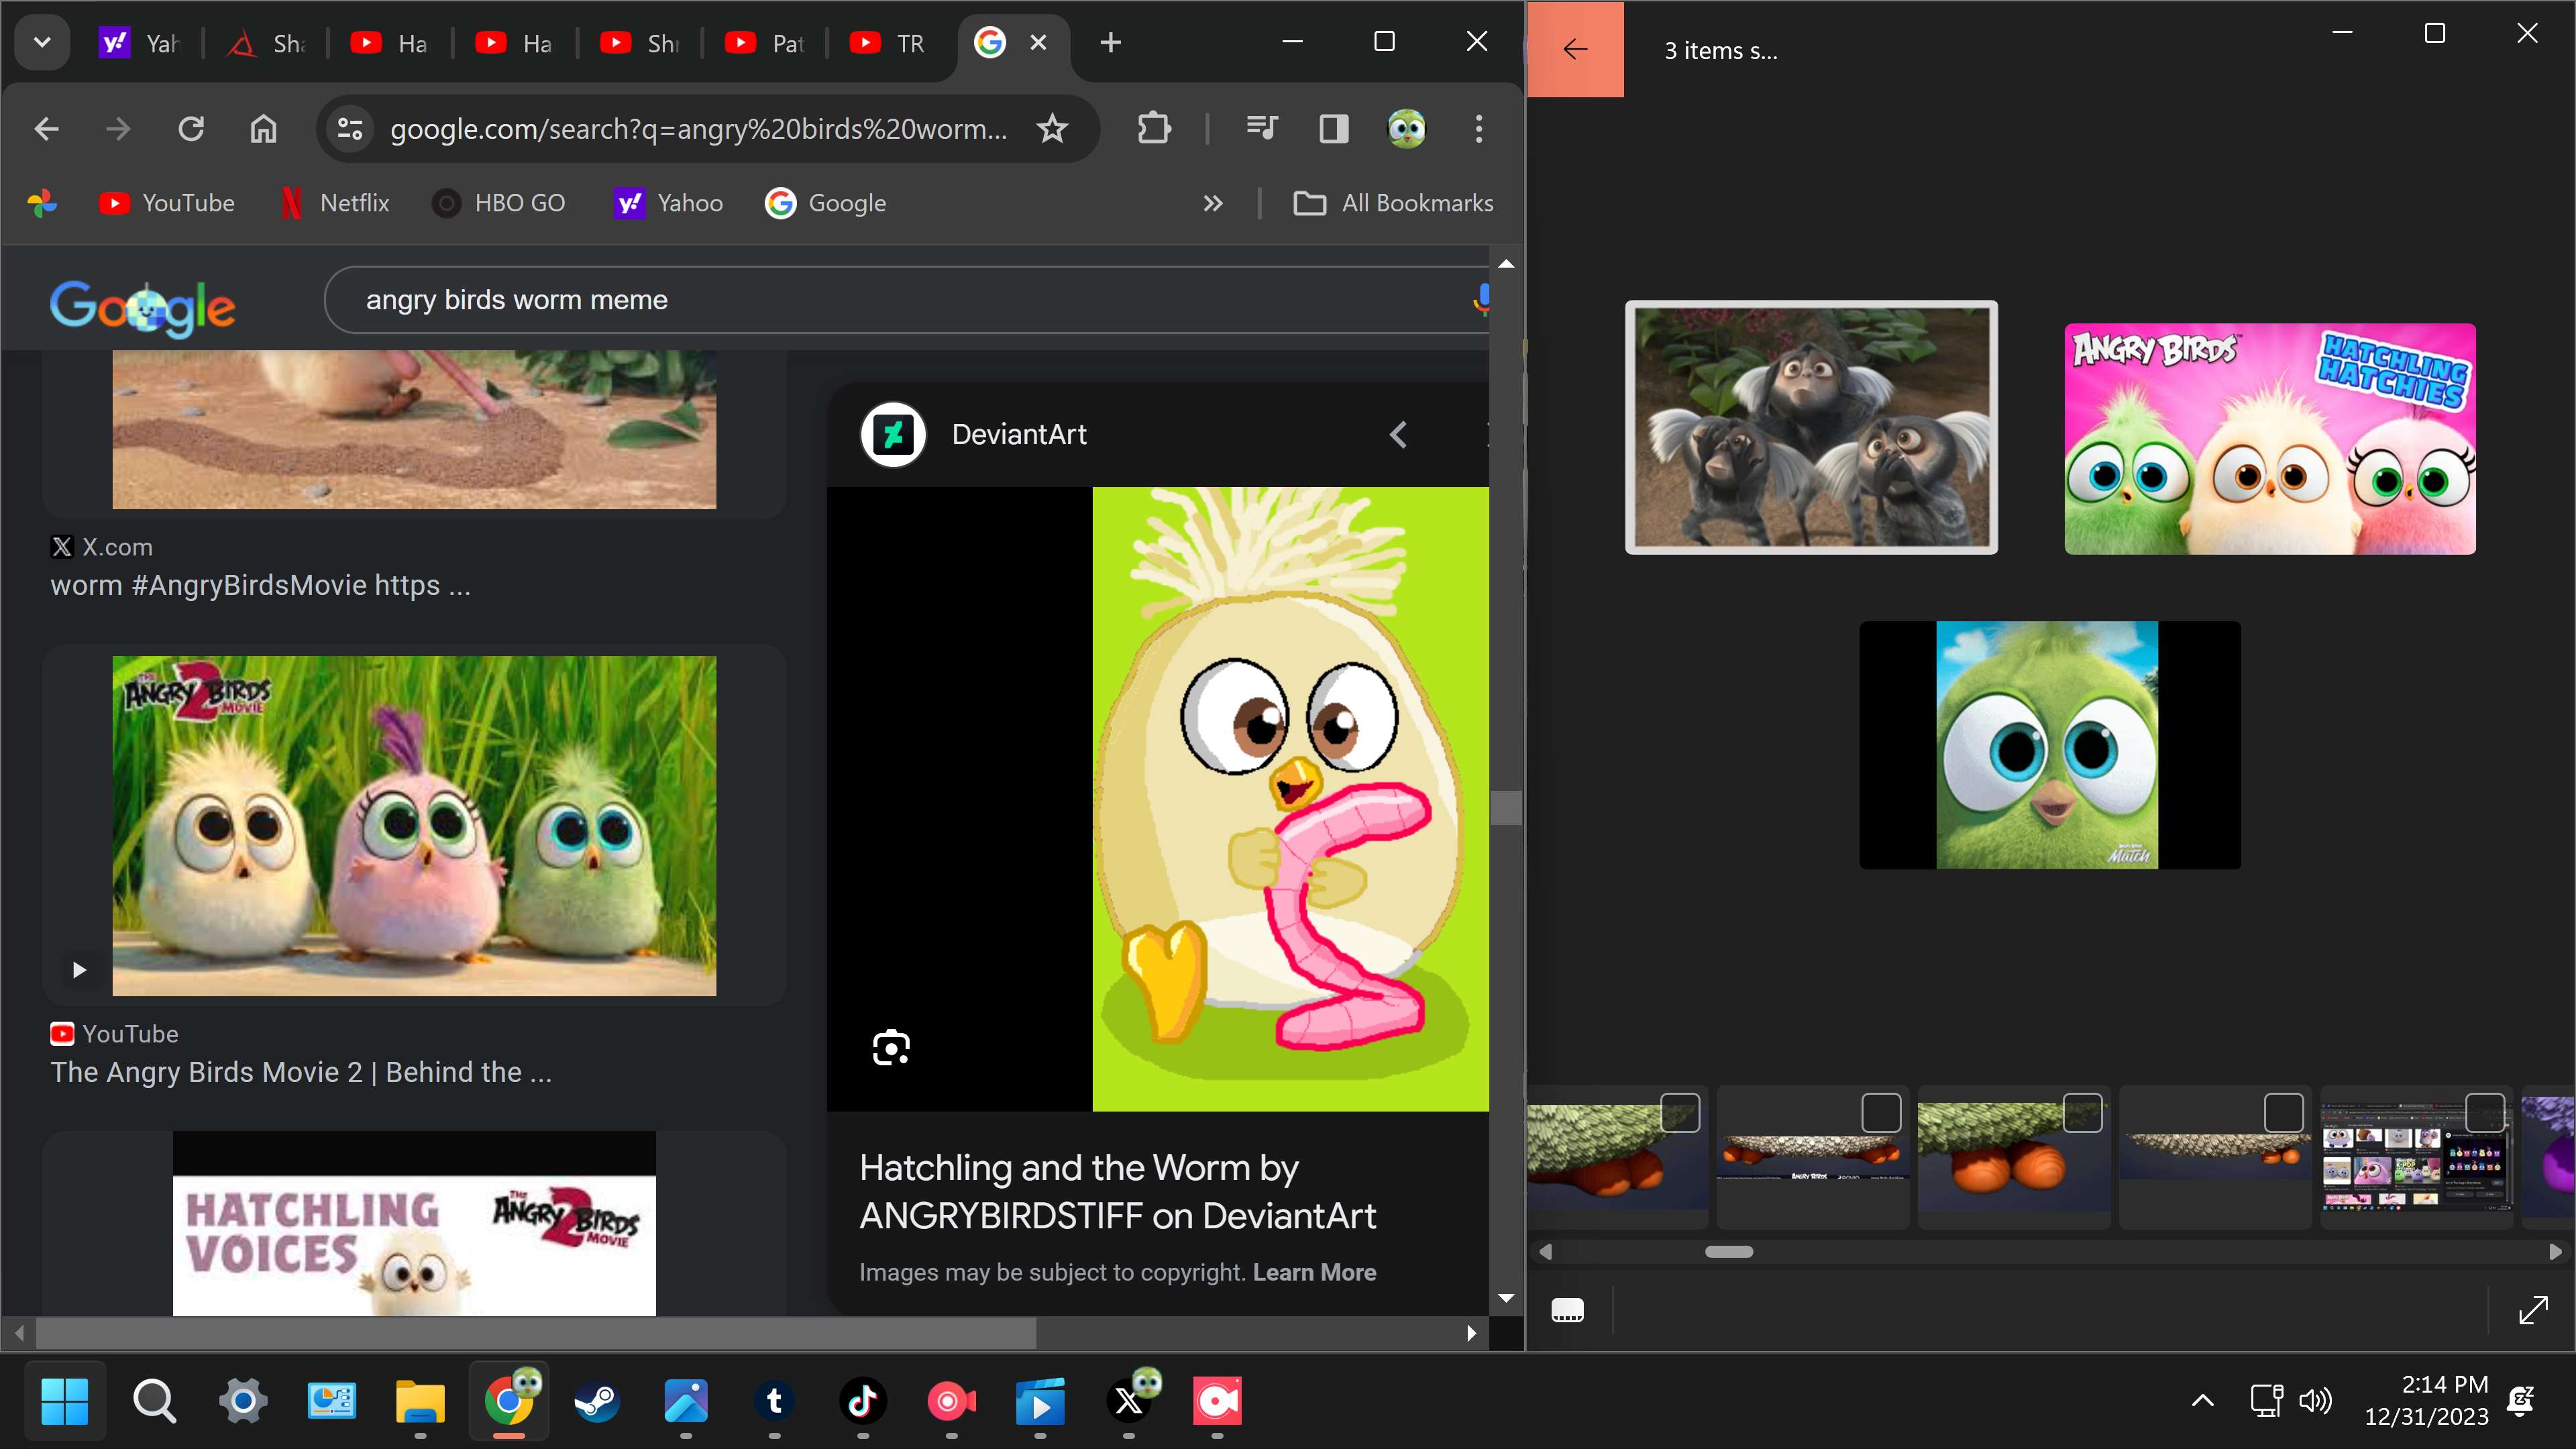The height and width of the screenshot is (1449, 2576).
Task: Open Hatchling and the Worm DeviantArt link
Action: pyautogui.click(x=1117, y=1191)
